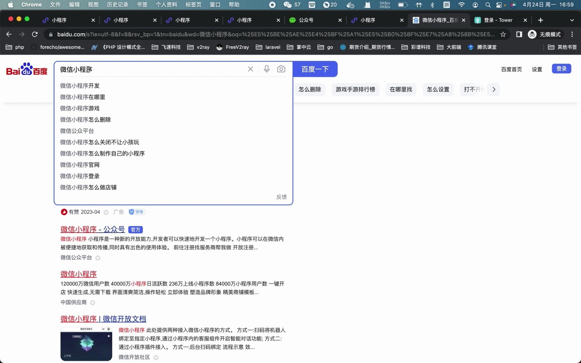Viewport: 581px width, 363px height.
Task: Open the 微信小程序 | 微信开放文档 link
Action: click(103, 319)
